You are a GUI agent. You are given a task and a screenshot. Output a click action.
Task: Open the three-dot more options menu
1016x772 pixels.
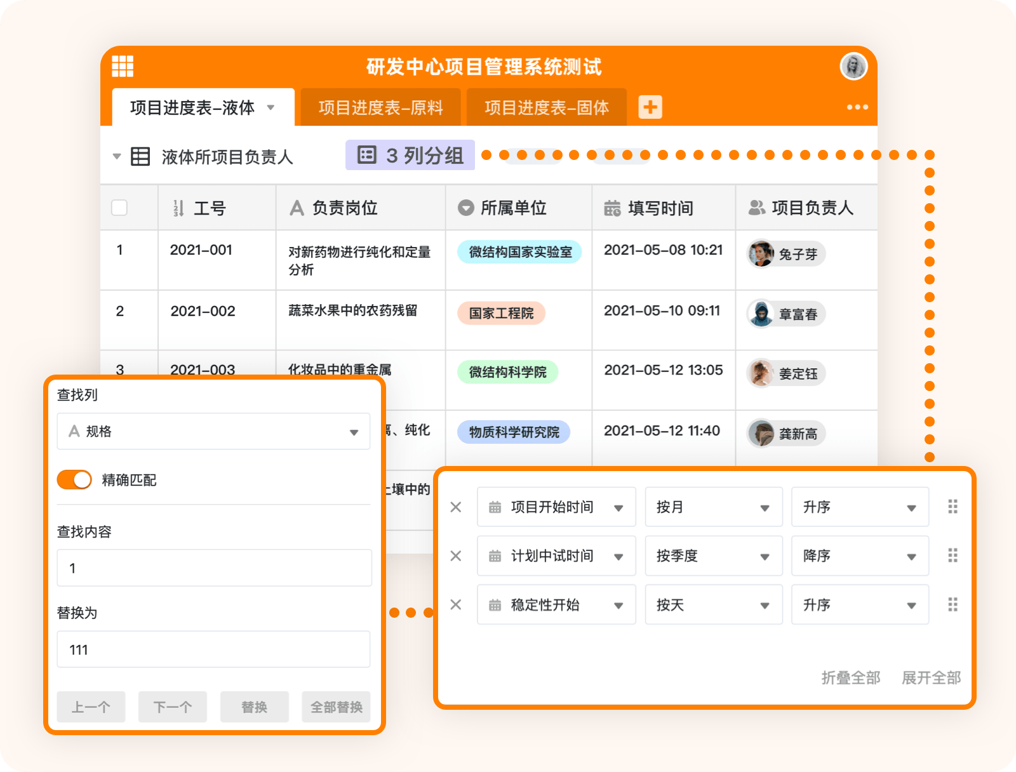tap(857, 107)
